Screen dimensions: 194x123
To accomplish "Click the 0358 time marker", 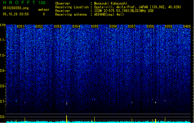I will (150, 26).
